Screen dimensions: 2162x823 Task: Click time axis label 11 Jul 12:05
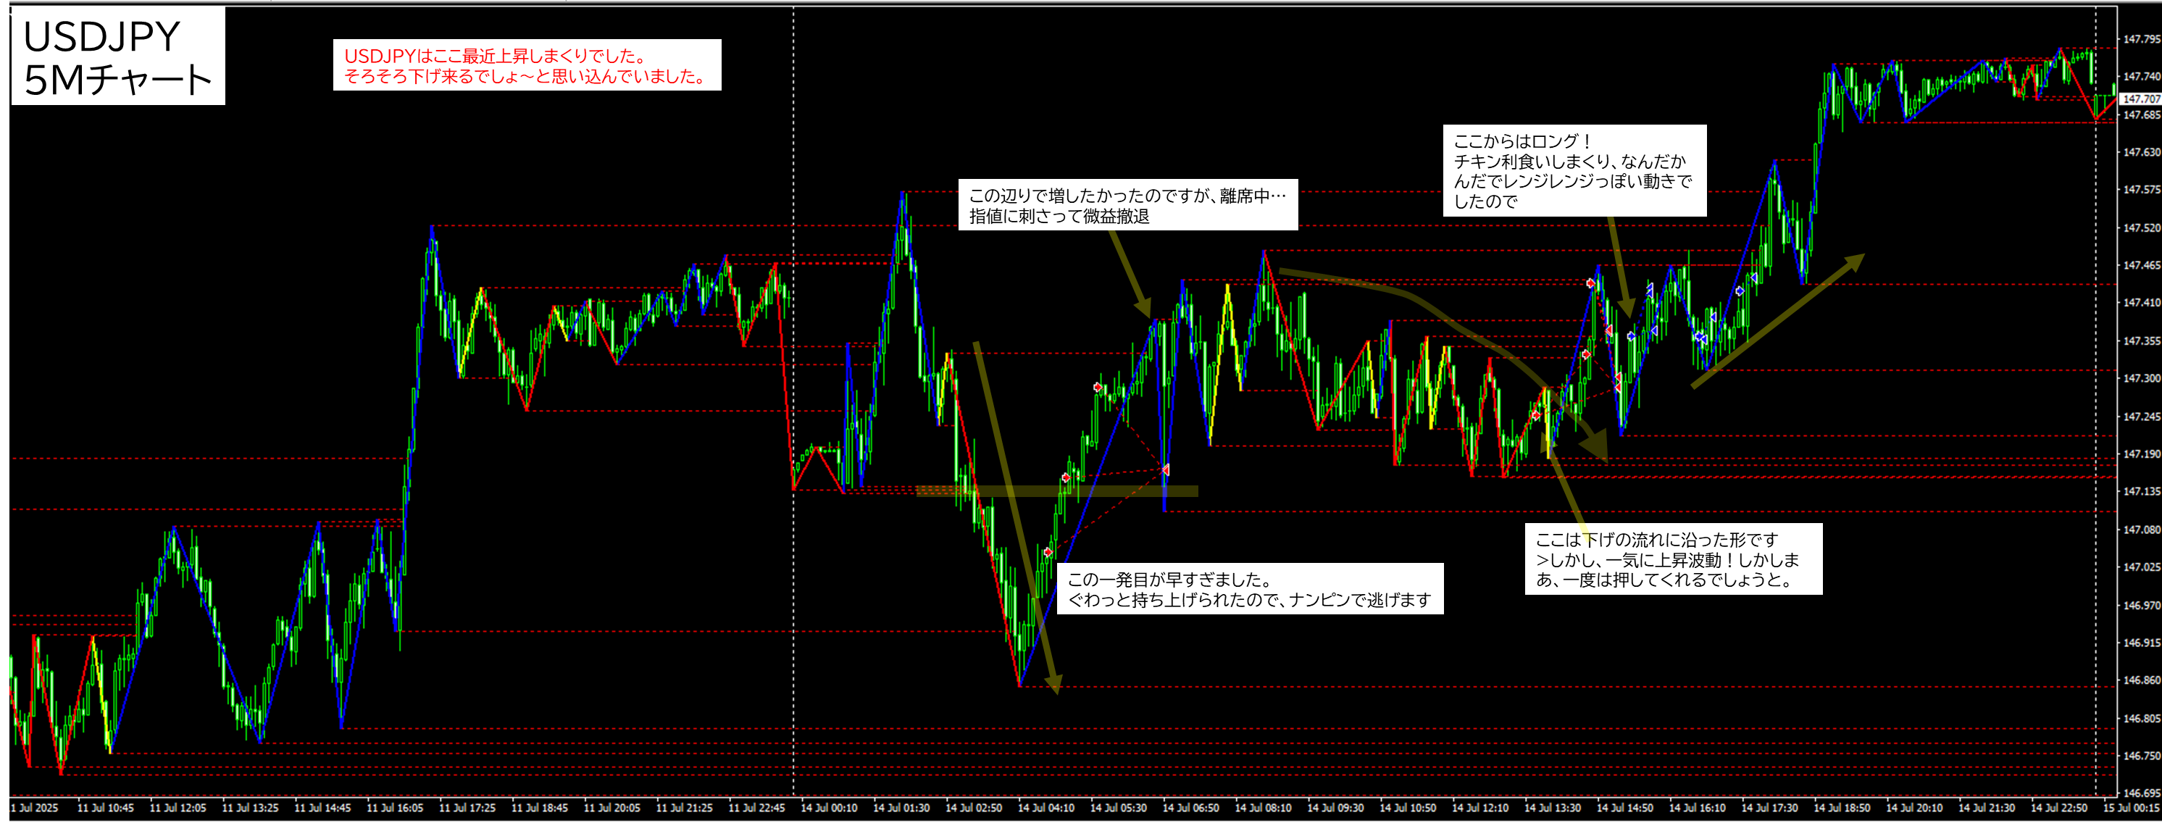tap(178, 808)
